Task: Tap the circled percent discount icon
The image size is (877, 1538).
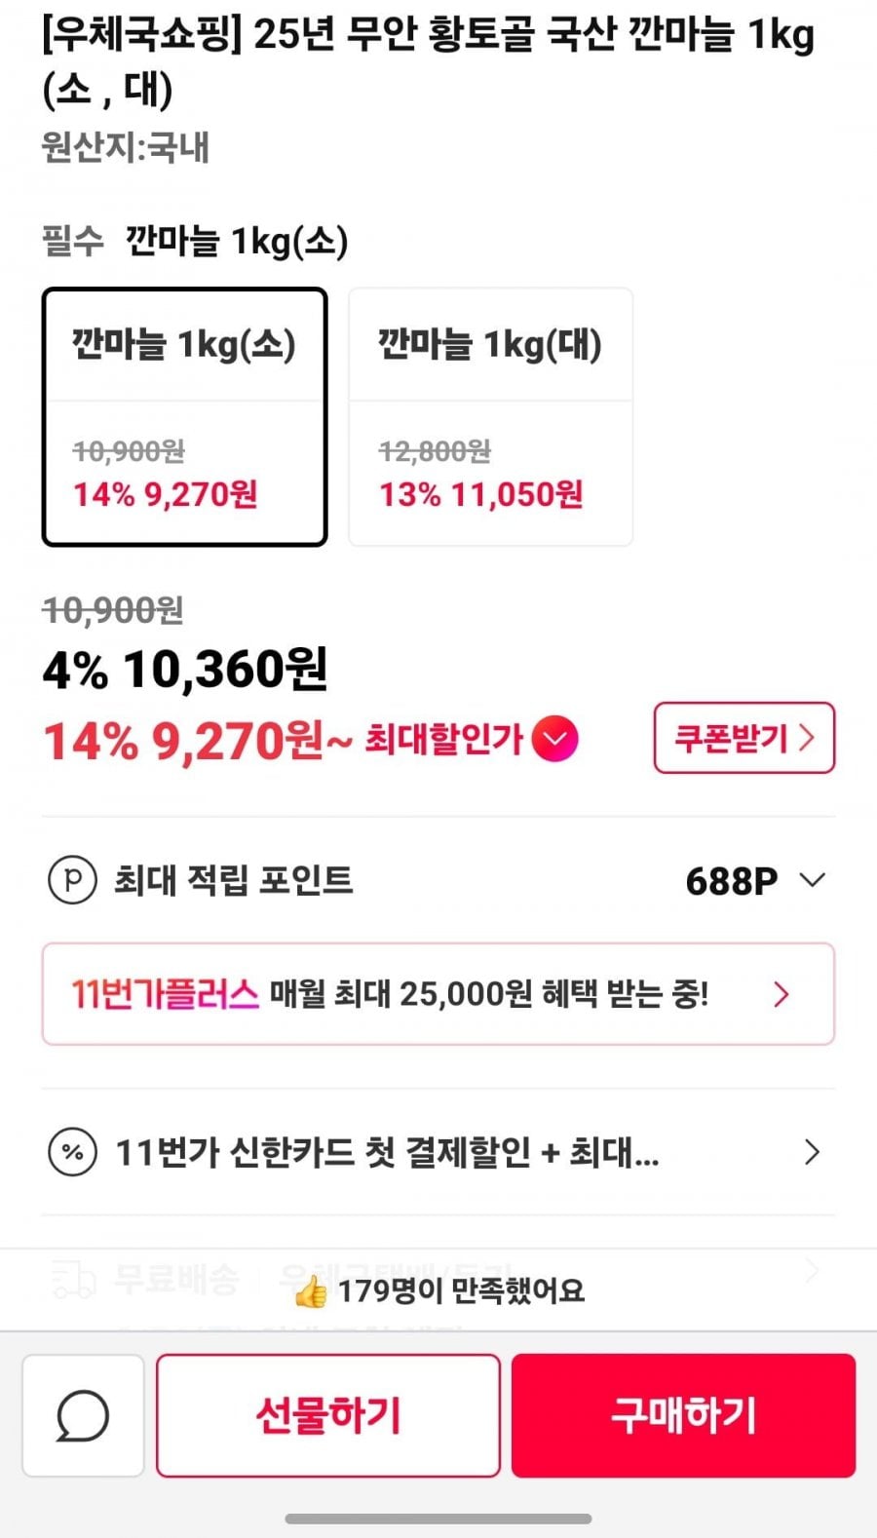Action: (x=72, y=1152)
